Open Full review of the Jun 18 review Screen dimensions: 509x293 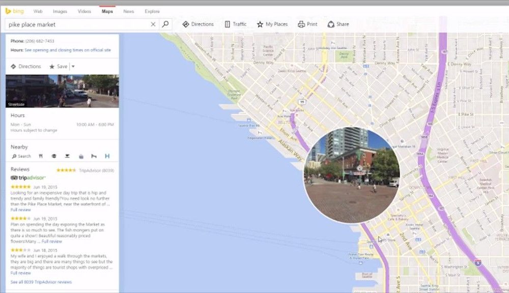tap(20, 273)
